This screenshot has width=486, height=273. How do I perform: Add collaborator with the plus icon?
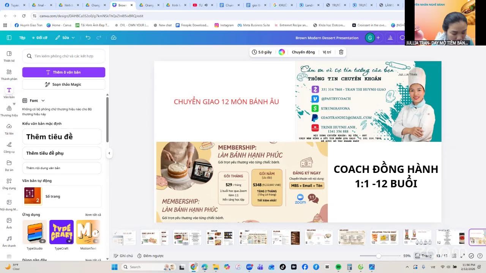[x=378, y=38]
